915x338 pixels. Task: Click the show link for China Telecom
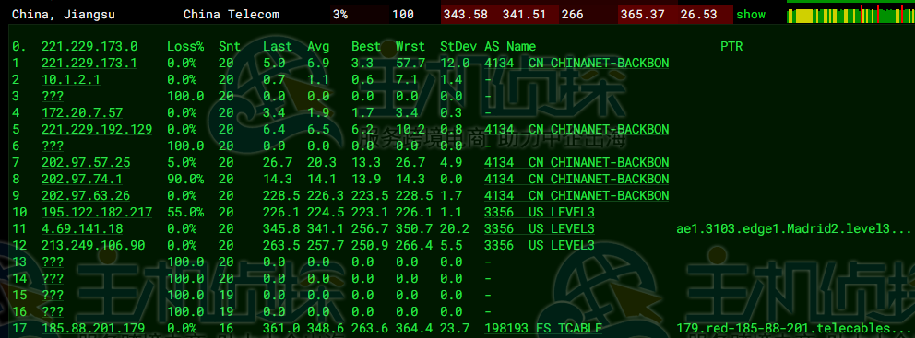coord(751,15)
